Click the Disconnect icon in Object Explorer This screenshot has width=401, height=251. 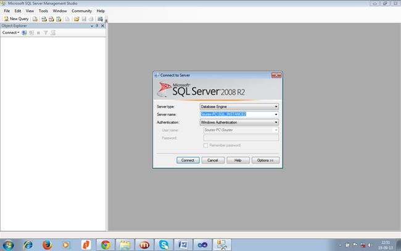pos(31,33)
